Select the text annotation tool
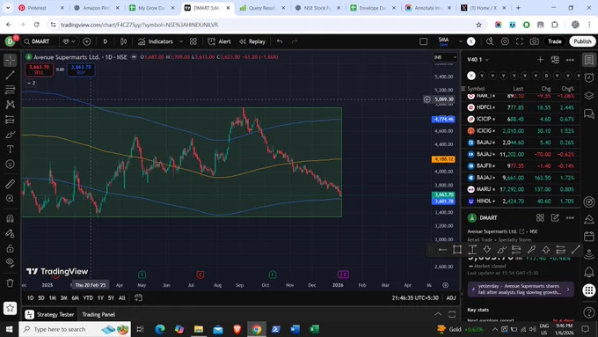598x337 pixels. 11,150
